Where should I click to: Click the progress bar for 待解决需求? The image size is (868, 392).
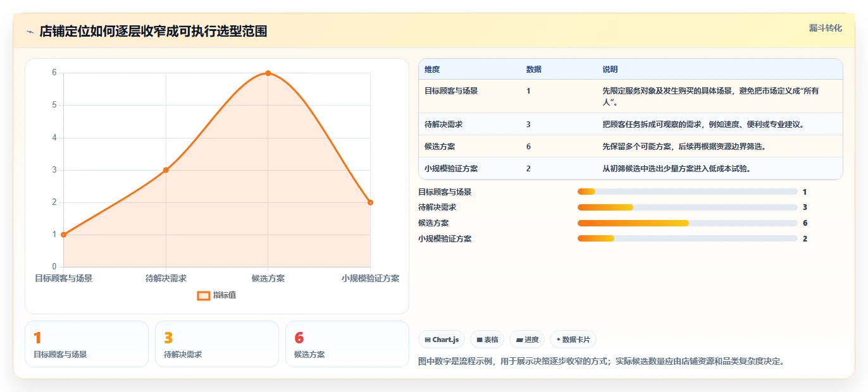tap(687, 207)
